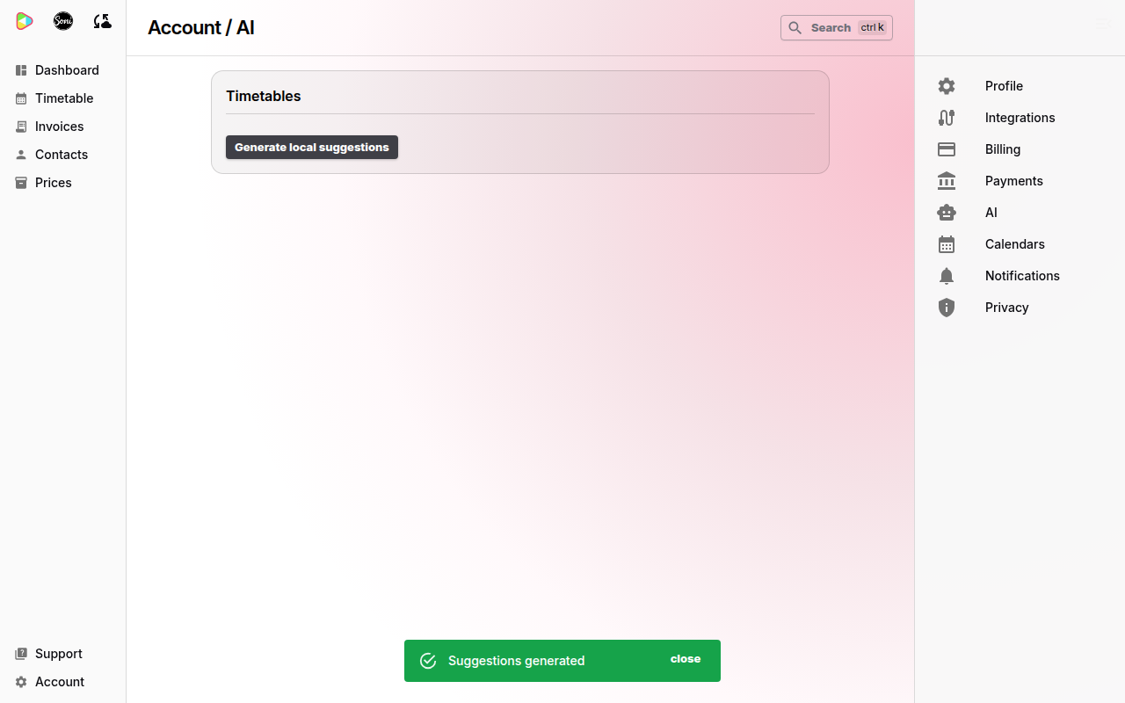Click the ctrl K shortcut badge
The image size is (1125, 703).
pos(872,28)
